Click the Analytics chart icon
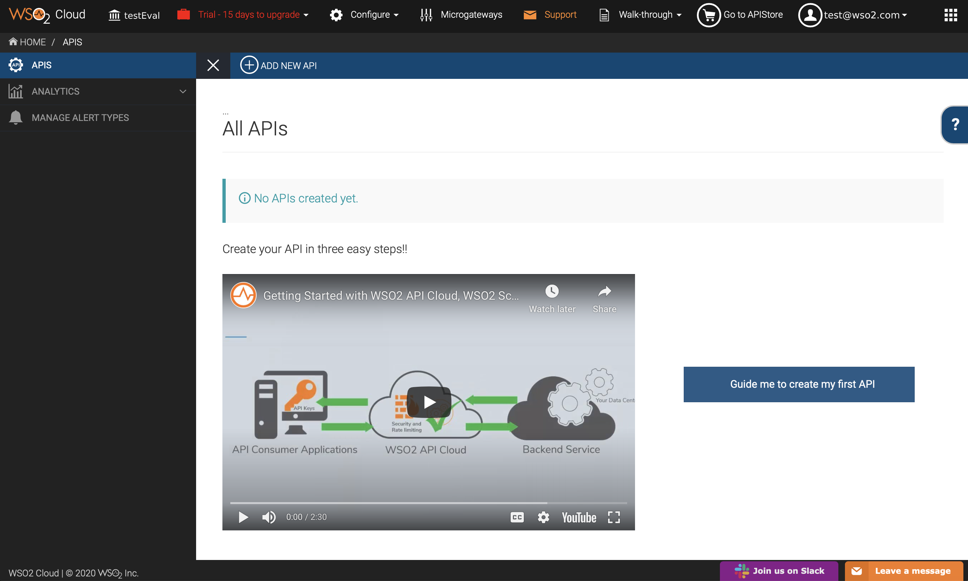The height and width of the screenshot is (581, 968). click(16, 91)
